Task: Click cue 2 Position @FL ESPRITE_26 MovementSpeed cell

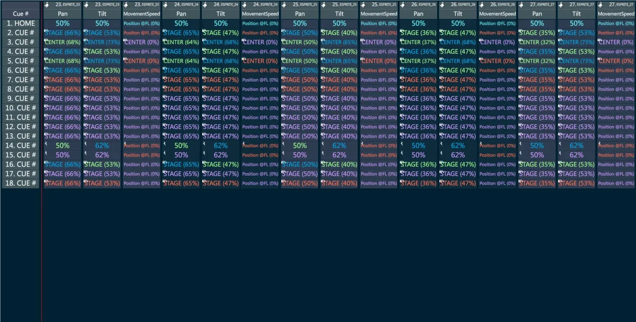Action: 497,33
